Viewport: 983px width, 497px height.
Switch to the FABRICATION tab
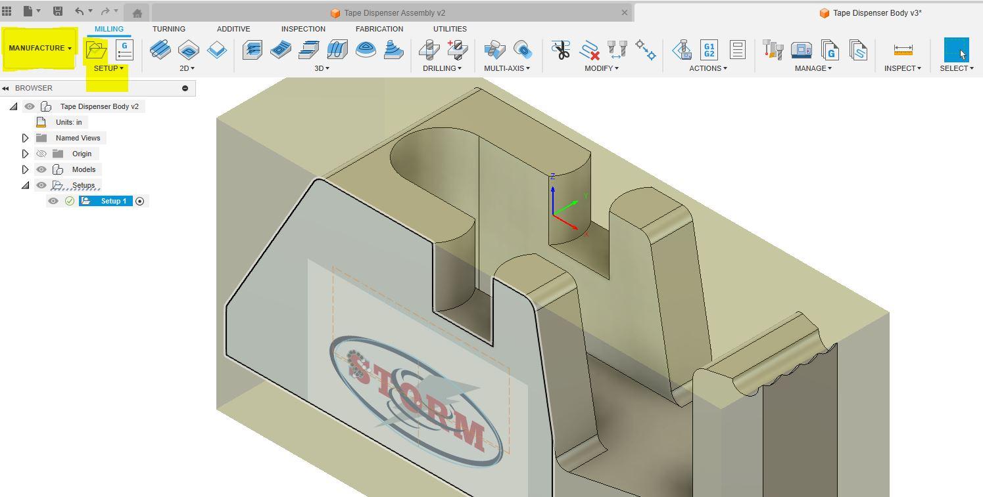click(x=379, y=29)
